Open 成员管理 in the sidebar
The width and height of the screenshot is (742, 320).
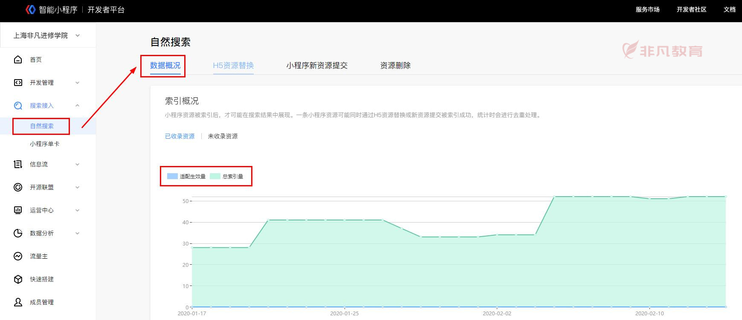tap(42, 302)
